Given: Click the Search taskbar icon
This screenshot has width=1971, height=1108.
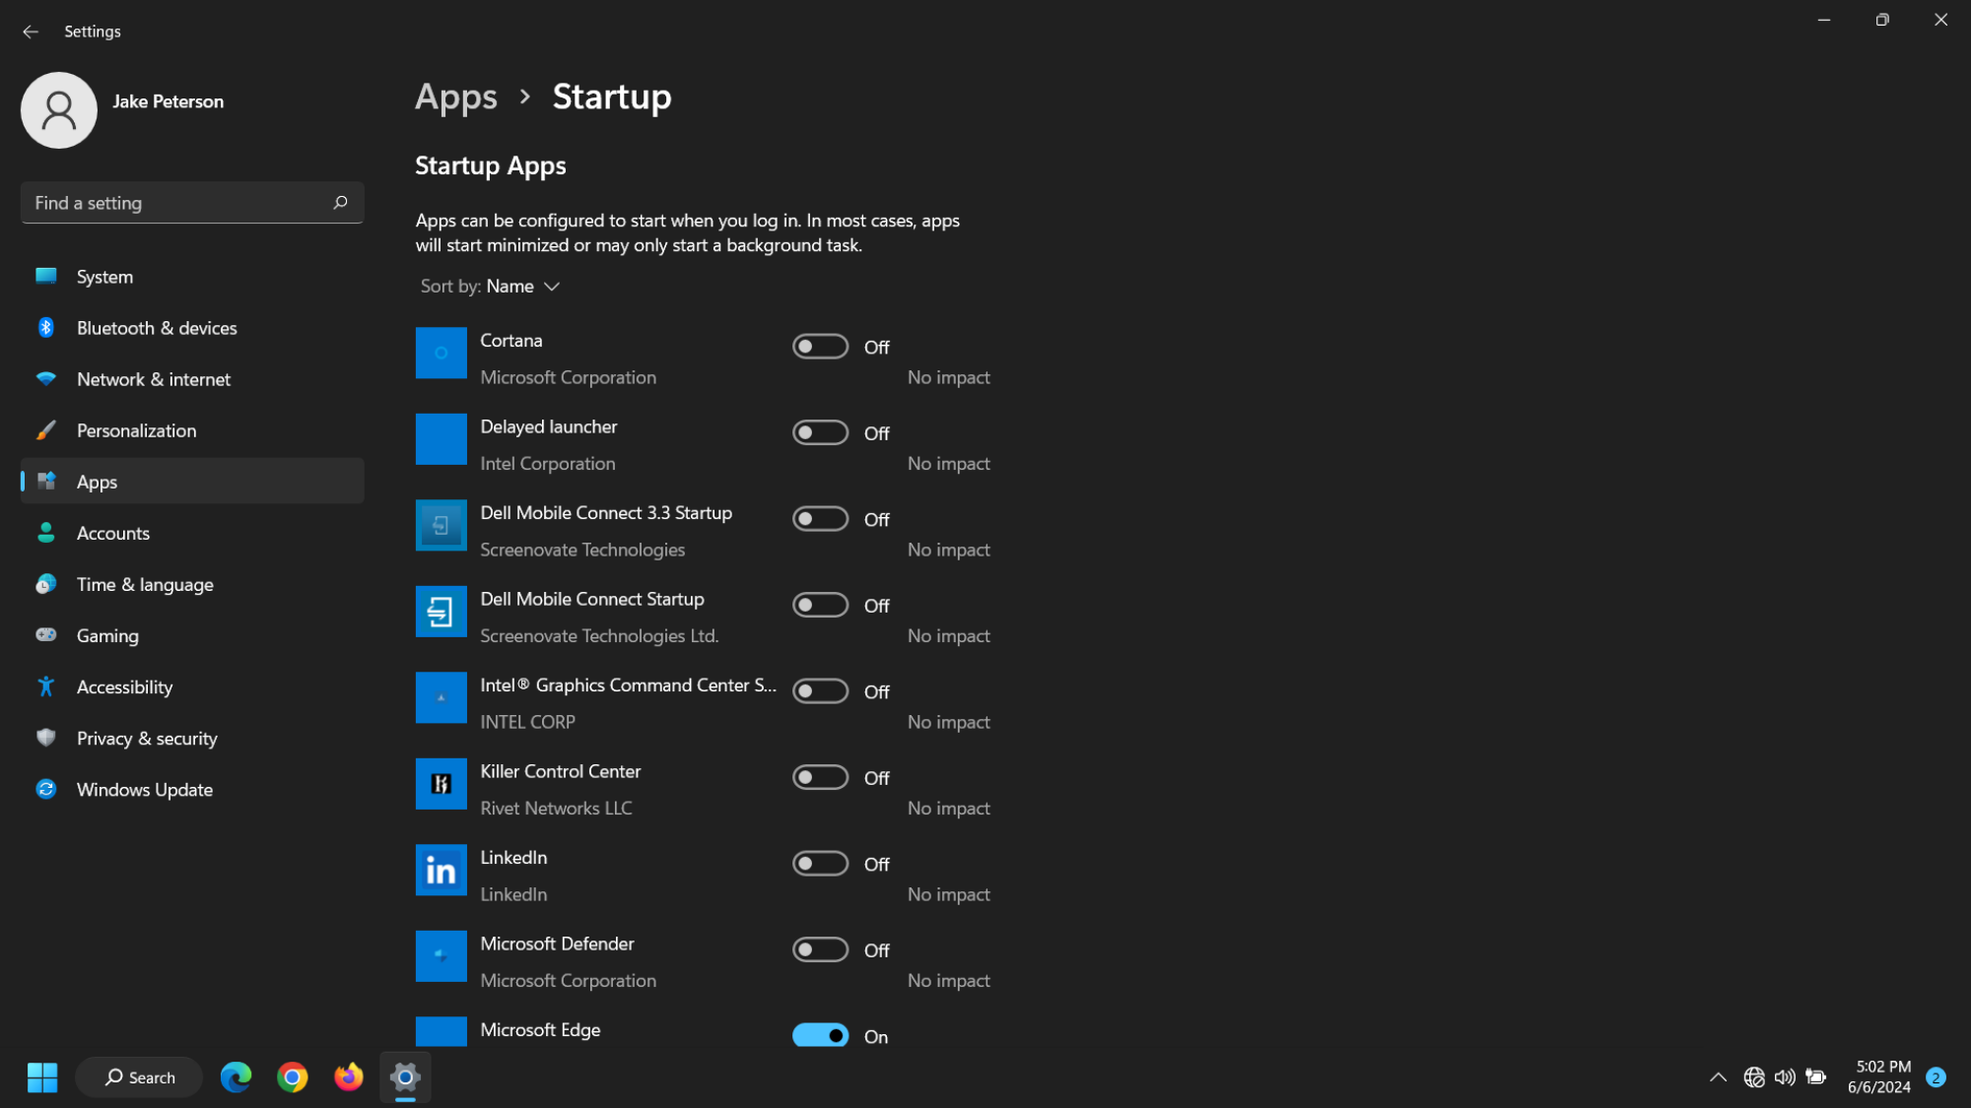Looking at the screenshot, I should (135, 1076).
